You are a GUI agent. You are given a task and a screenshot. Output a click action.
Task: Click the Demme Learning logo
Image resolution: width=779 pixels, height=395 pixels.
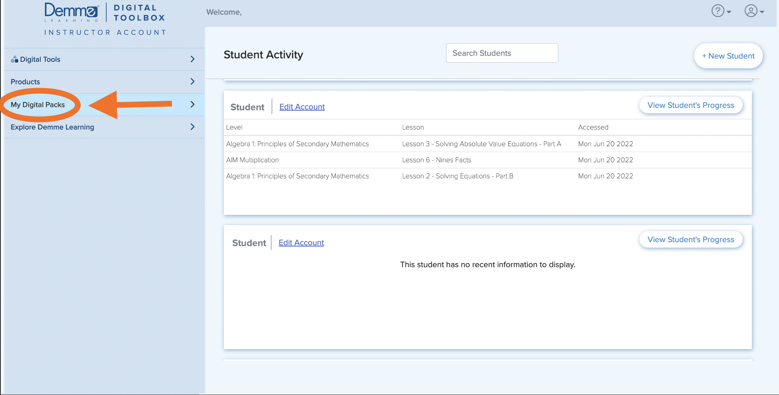pos(71,11)
